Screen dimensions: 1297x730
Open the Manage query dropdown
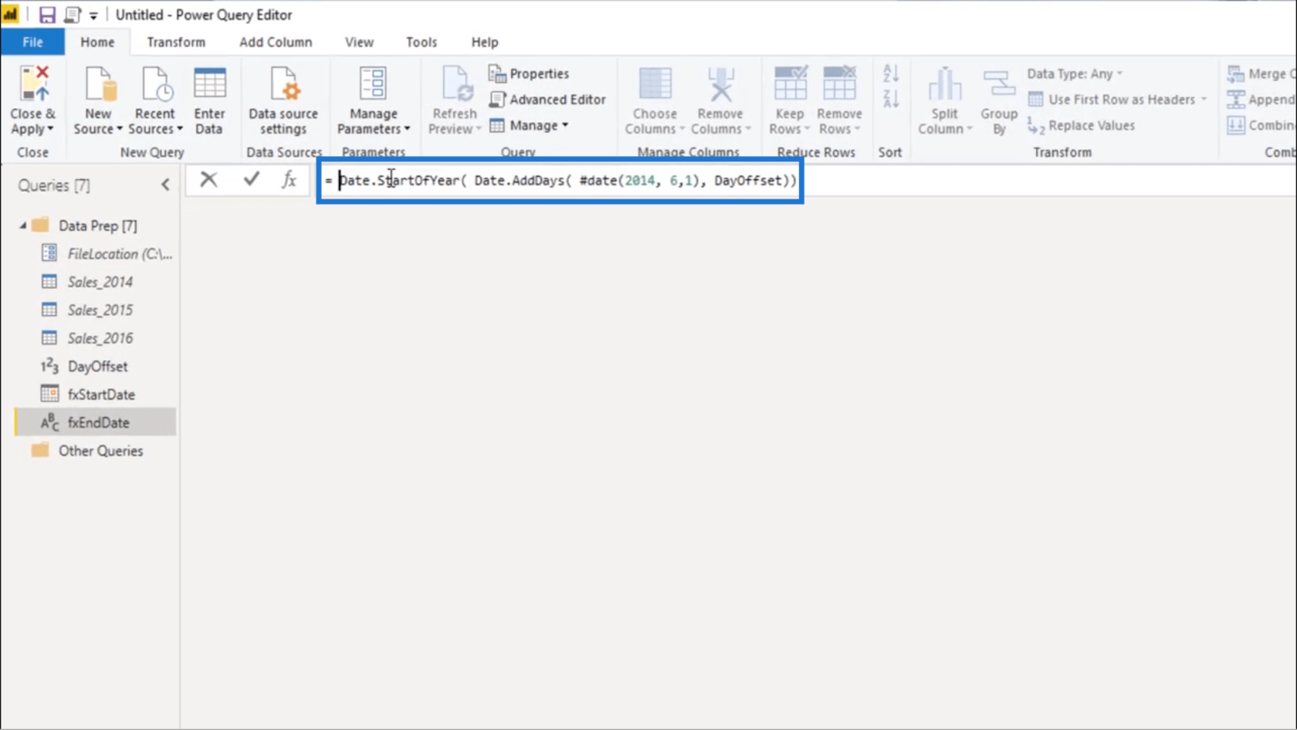529,125
